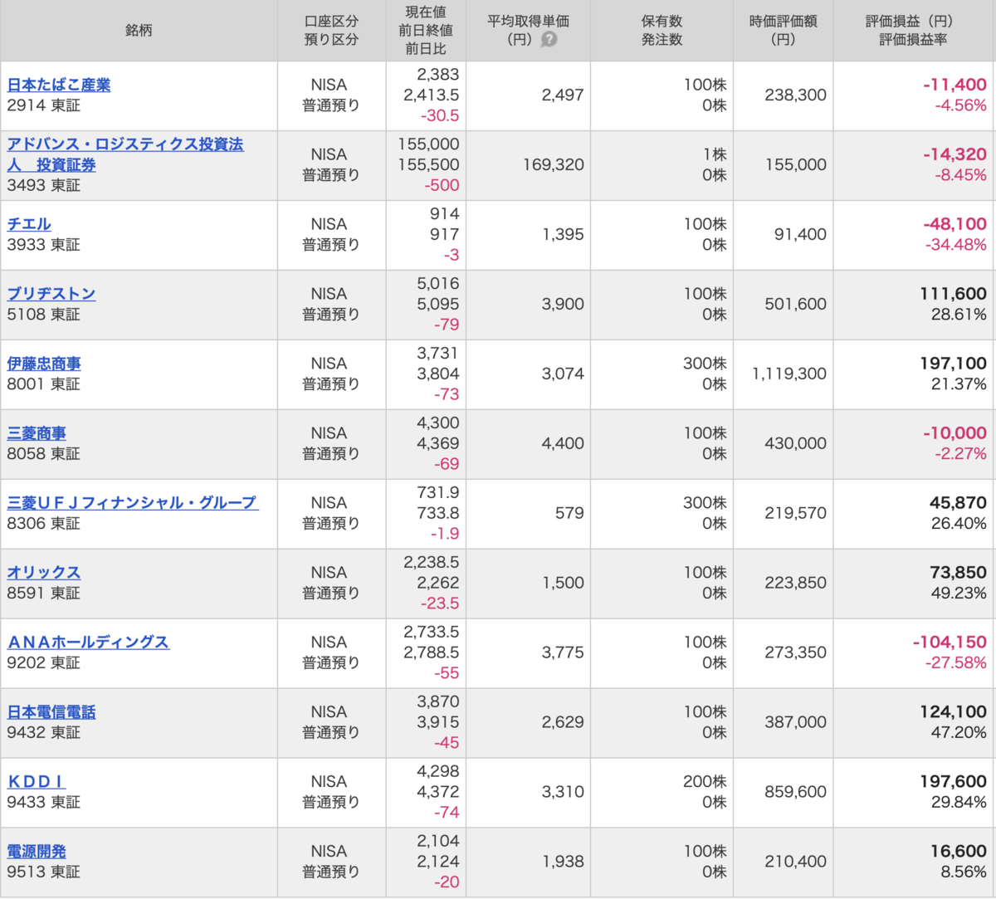Open the 日本たばこ産業 stock link
Screen dimensions: 996x899
coord(58,85)
